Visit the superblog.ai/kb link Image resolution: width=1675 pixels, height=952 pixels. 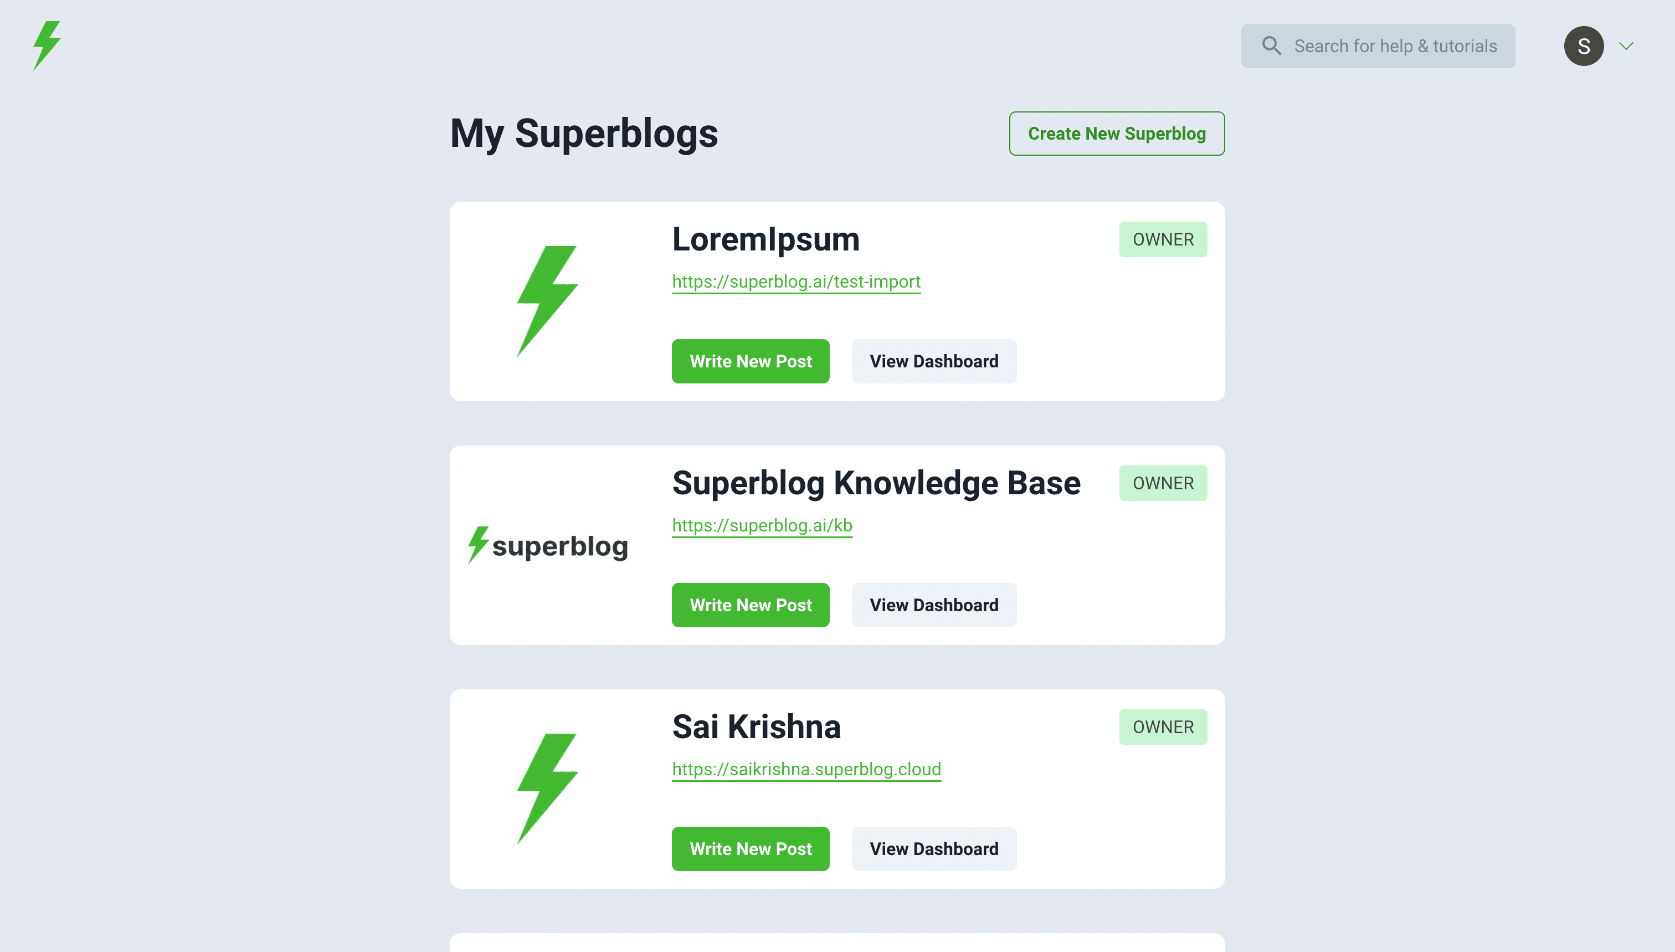point(762,525)
